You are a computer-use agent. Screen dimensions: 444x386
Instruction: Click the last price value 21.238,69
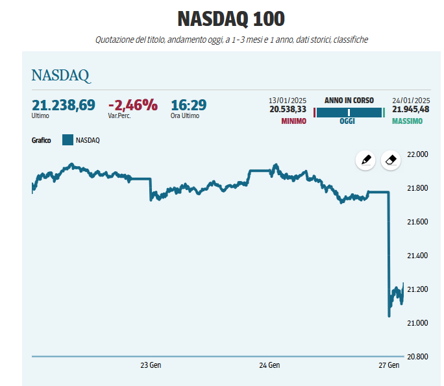[x=63, y=105]
